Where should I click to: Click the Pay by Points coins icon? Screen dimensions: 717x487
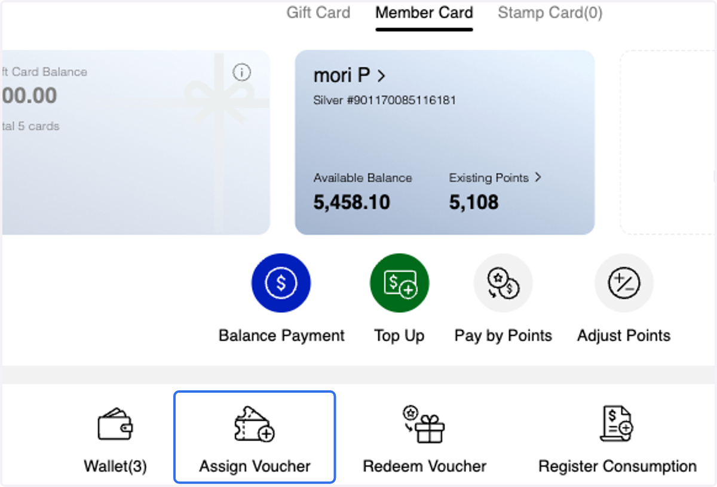click(x=503, y=283)
